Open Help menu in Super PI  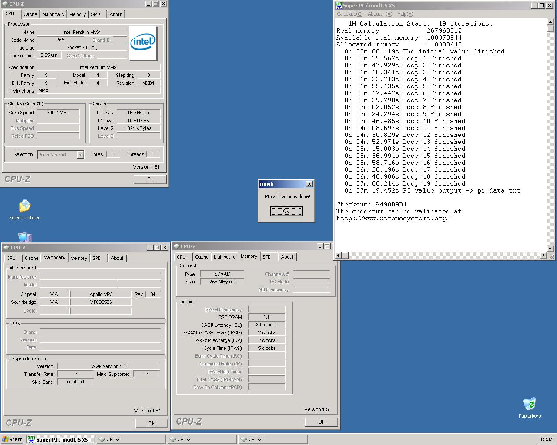click(405, 14)
